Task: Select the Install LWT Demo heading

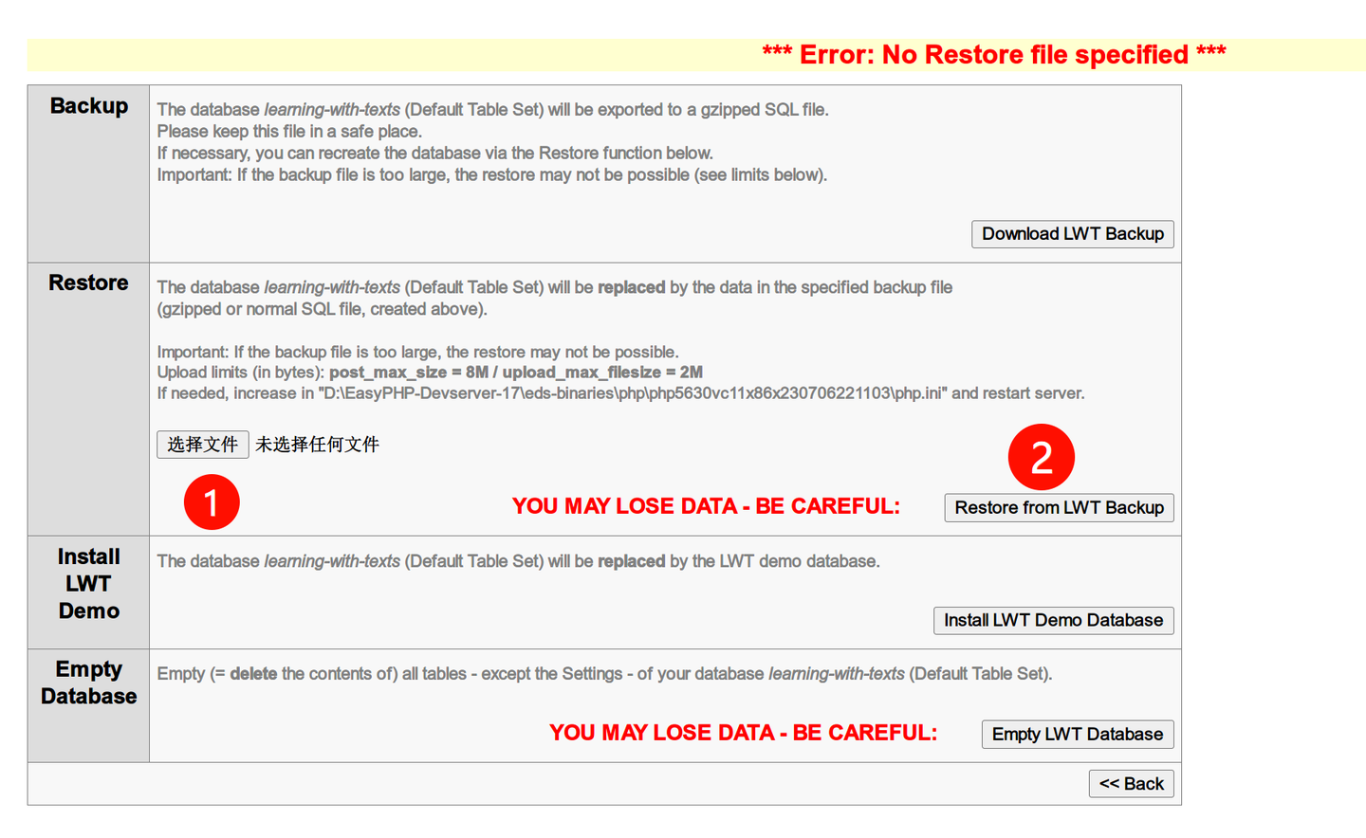Action: [89, 584]
